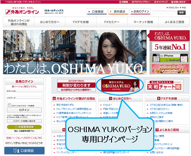
Task: Open 会員ログイン from the header
Action: point(141,12)
